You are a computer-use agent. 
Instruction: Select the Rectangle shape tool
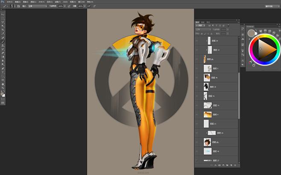tap(3, 80)
